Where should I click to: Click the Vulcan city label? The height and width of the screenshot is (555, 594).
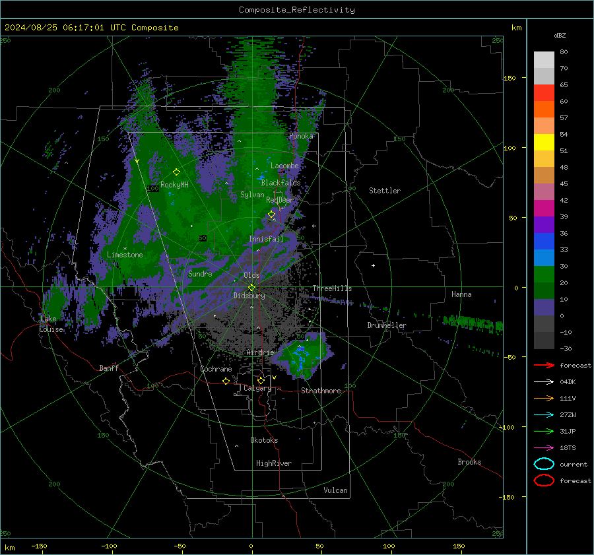coord(335,490)
